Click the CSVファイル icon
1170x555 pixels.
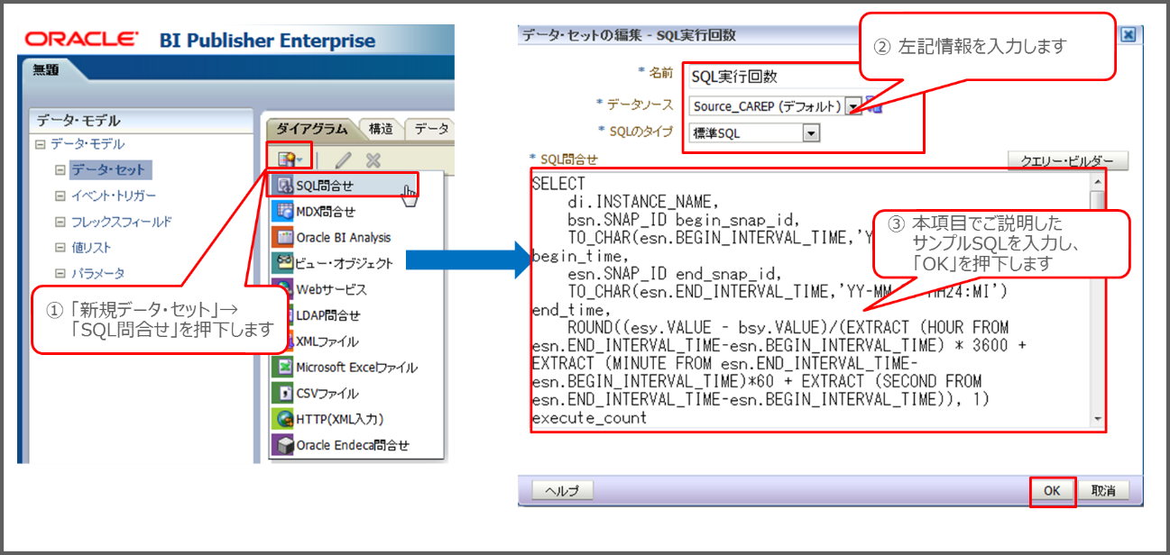(283, 394)
